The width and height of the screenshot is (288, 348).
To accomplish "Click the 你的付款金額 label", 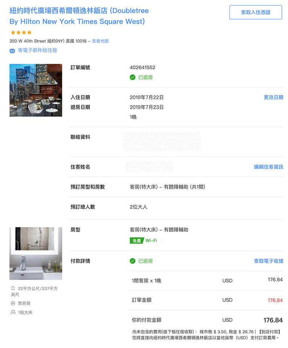I will point(146,320).
